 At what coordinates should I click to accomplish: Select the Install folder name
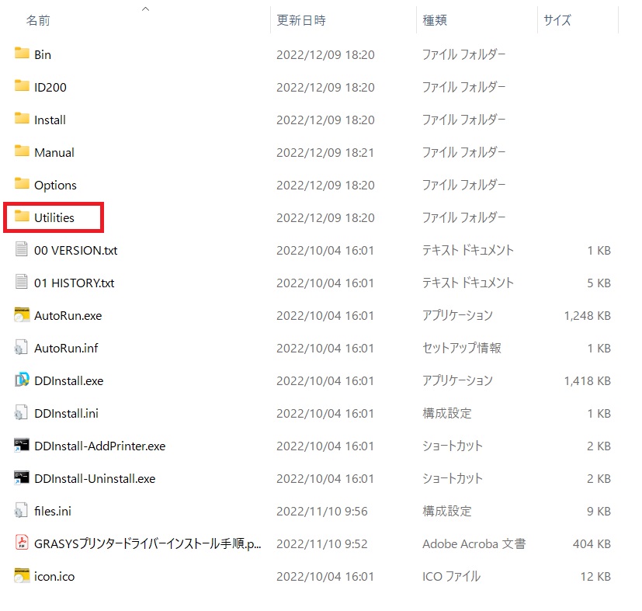pyautogui.click(x=50, y=120)
